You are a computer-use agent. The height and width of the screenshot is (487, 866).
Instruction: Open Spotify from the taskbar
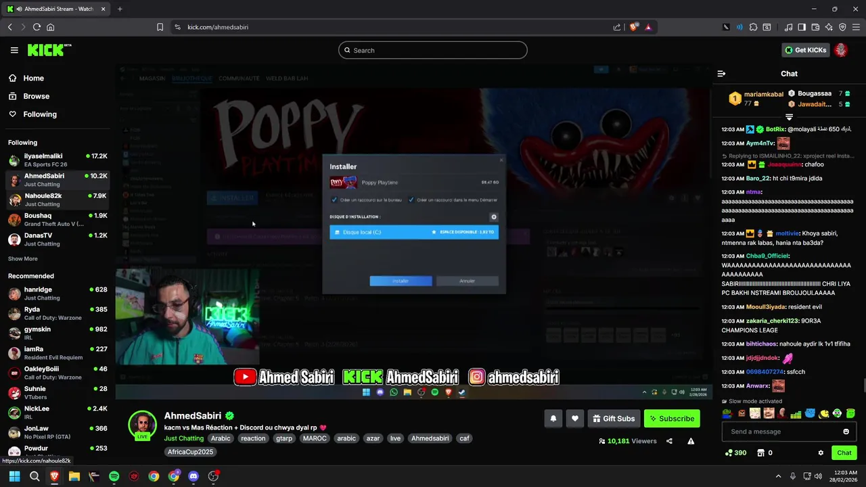coord(114,476)
